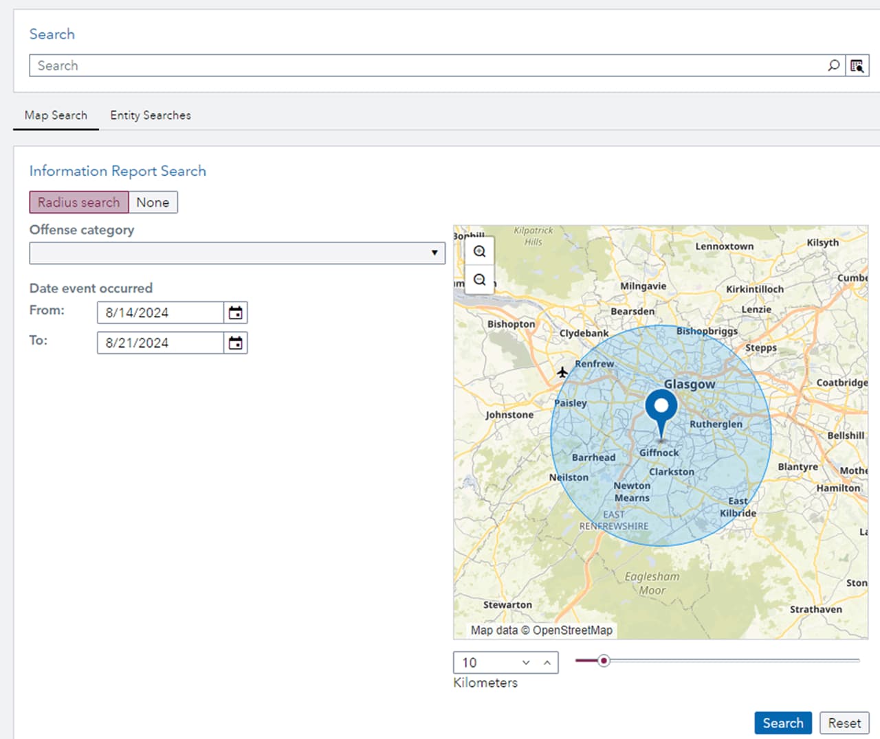Zoom in on the map

click(x=479, y=251)
